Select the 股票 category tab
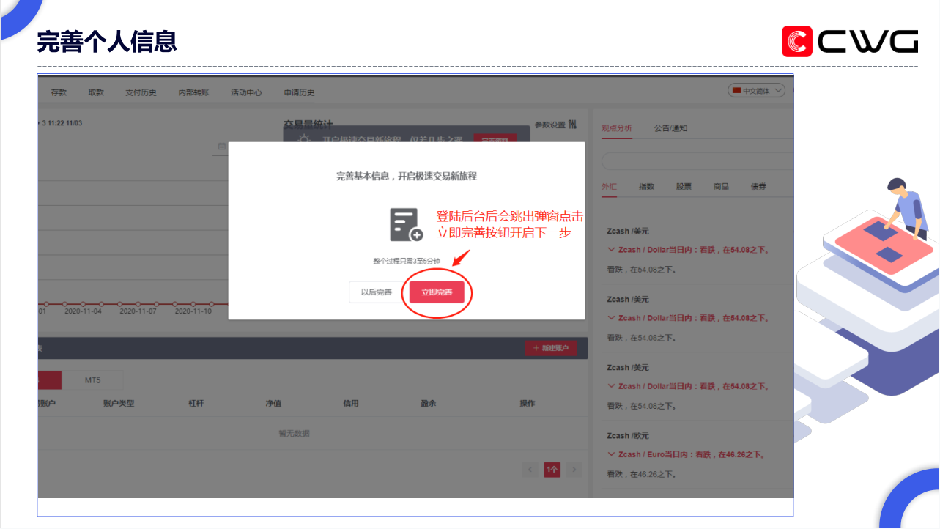Image resolution: width=940 pixels, height=529 pixels. click(x=684, y=187)
